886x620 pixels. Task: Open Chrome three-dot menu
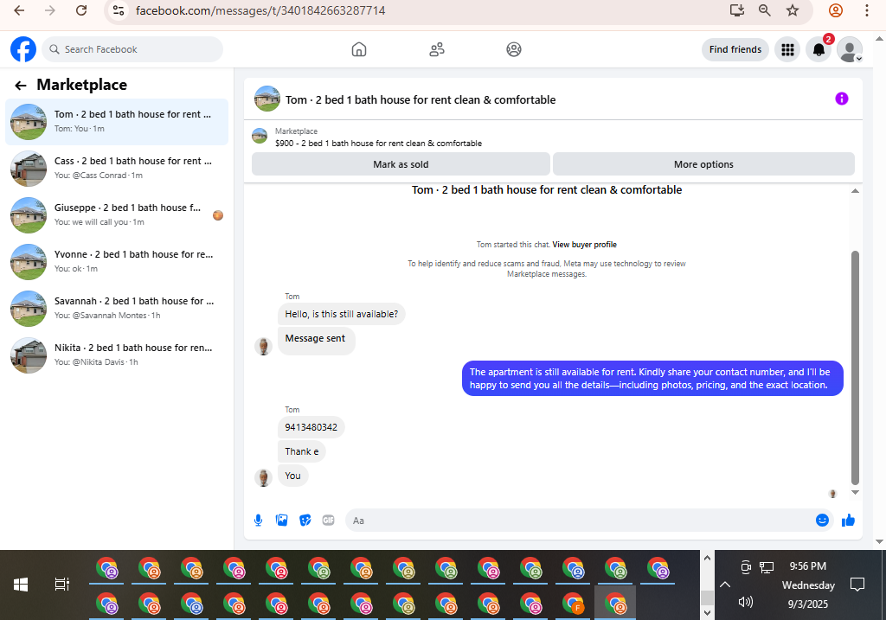click(x=867, y=10)
